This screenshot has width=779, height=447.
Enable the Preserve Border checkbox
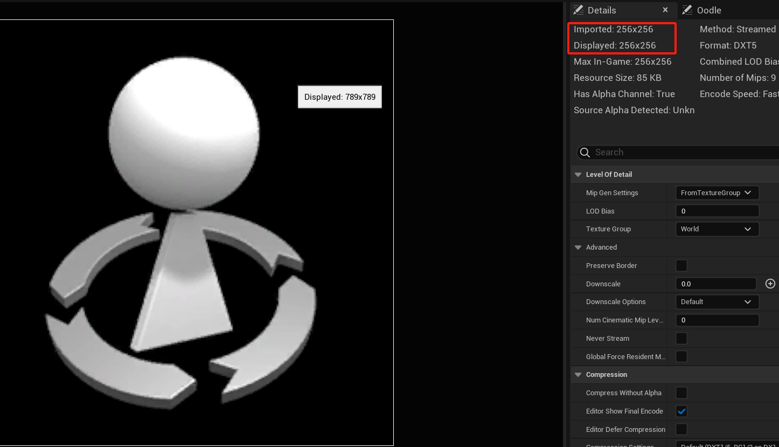point(681,265)
